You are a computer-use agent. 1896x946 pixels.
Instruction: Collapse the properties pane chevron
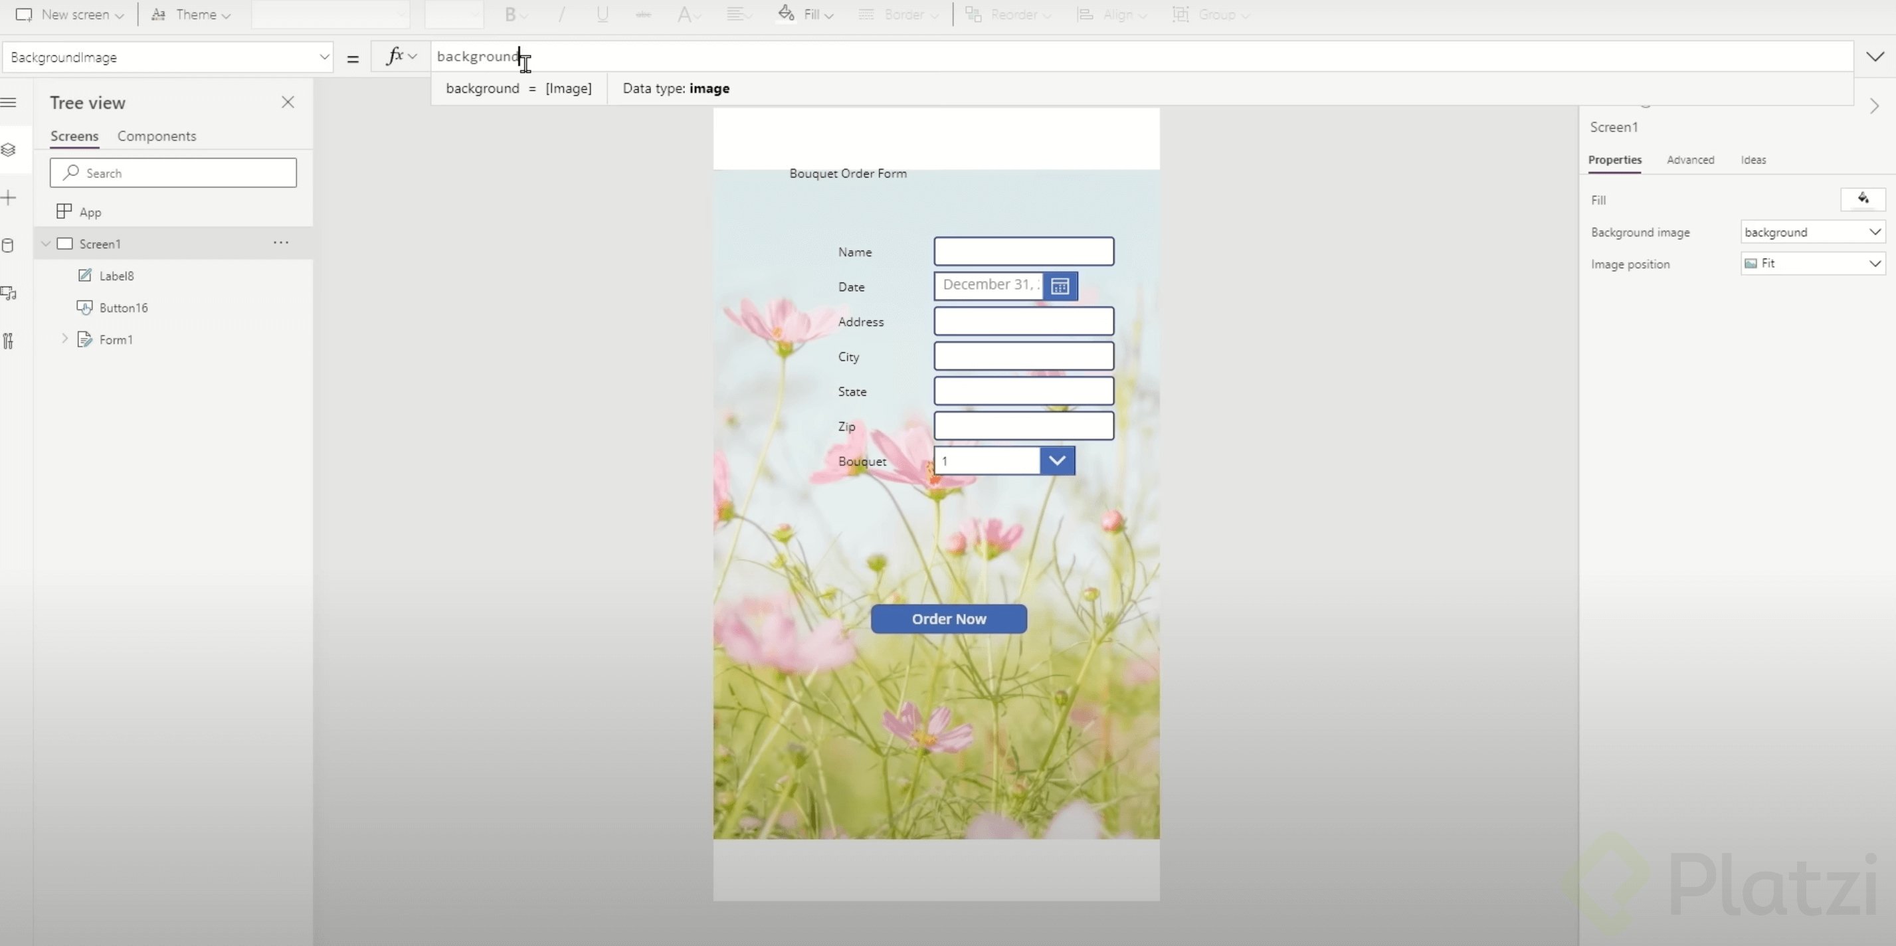coord(1874,107)
